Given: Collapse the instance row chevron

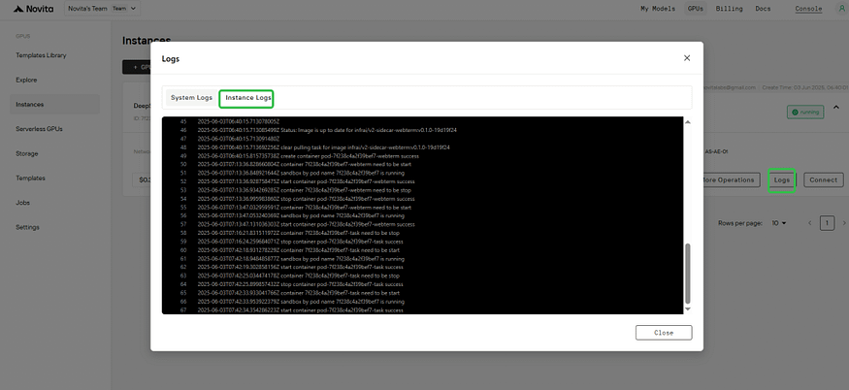Looking at the screenshot, I should pos(836,108).
